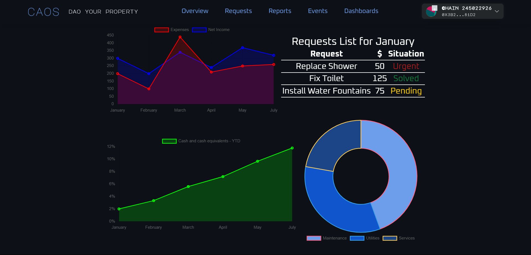Click the 'Services' legend label
Screen dimensions: 531x255
pos(407,238)
